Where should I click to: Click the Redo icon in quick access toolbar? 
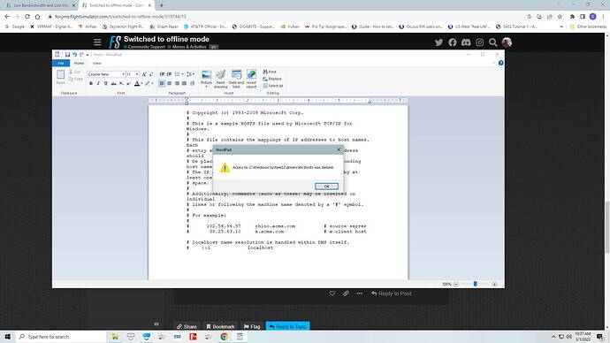(x=81, y=55)
